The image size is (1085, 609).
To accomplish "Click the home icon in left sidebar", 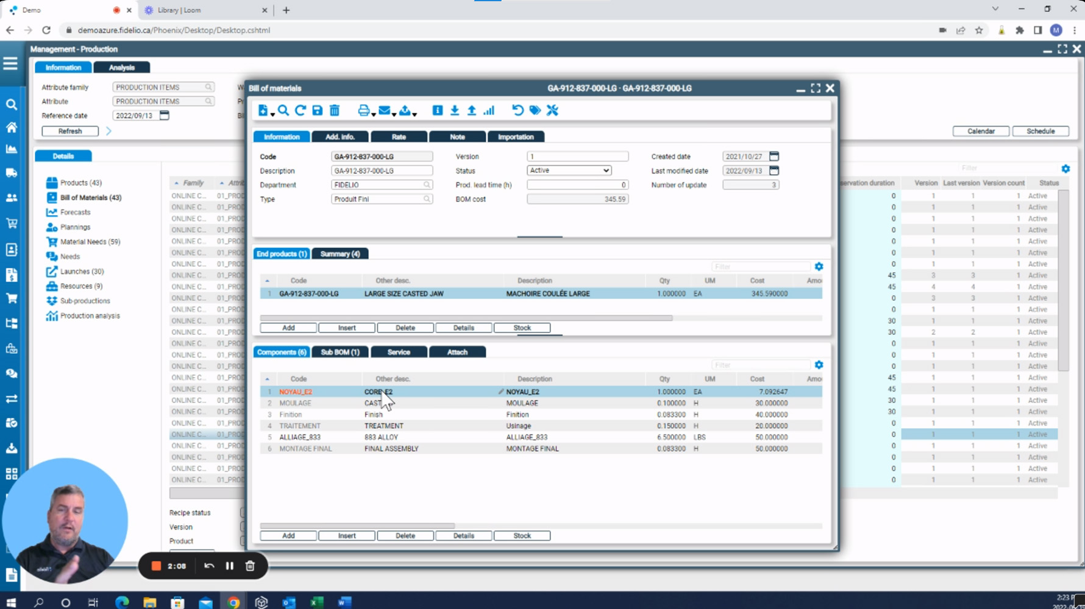I will [11, 127].
